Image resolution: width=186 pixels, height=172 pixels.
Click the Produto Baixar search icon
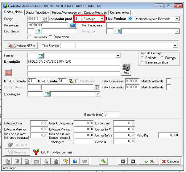[97, 87]
